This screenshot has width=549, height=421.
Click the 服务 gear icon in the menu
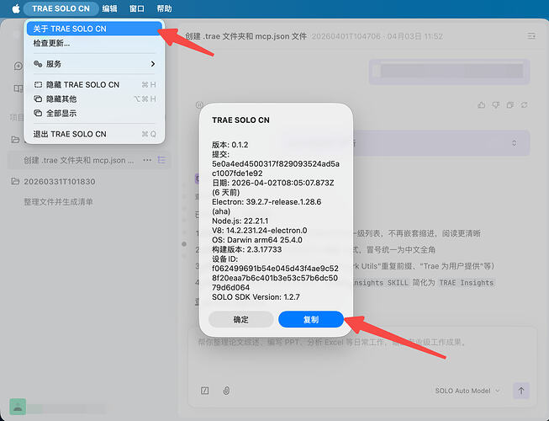38,64
